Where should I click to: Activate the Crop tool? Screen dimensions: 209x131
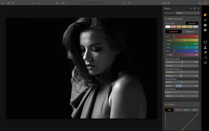[x=205, y=42]
